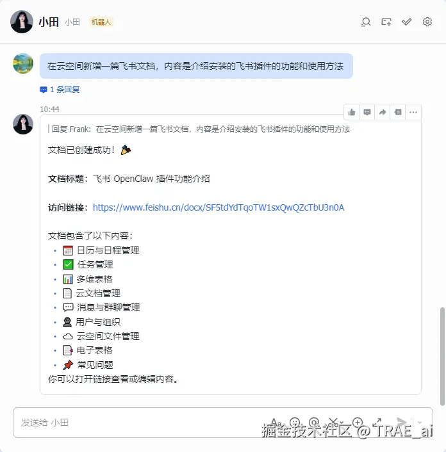Click Frank's landscape avatar beside blue message
Screen dimensions: 446x452
coord(23,63)
